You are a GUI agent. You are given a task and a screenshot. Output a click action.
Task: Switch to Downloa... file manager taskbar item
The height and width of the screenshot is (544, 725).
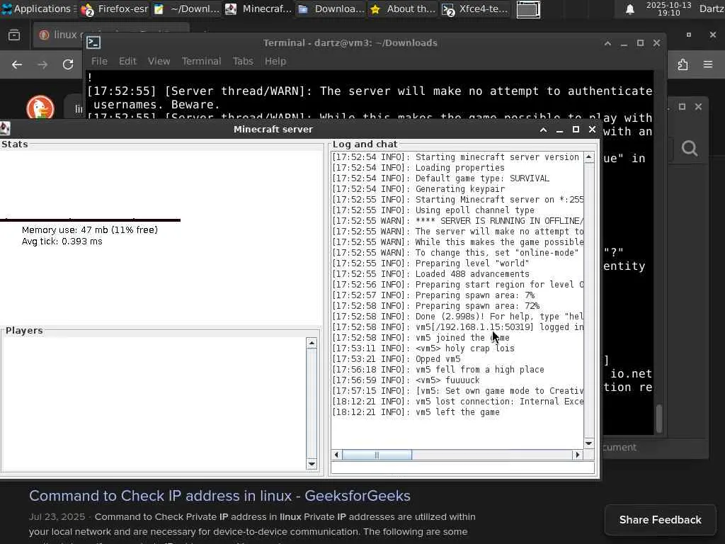click(331, 8)
